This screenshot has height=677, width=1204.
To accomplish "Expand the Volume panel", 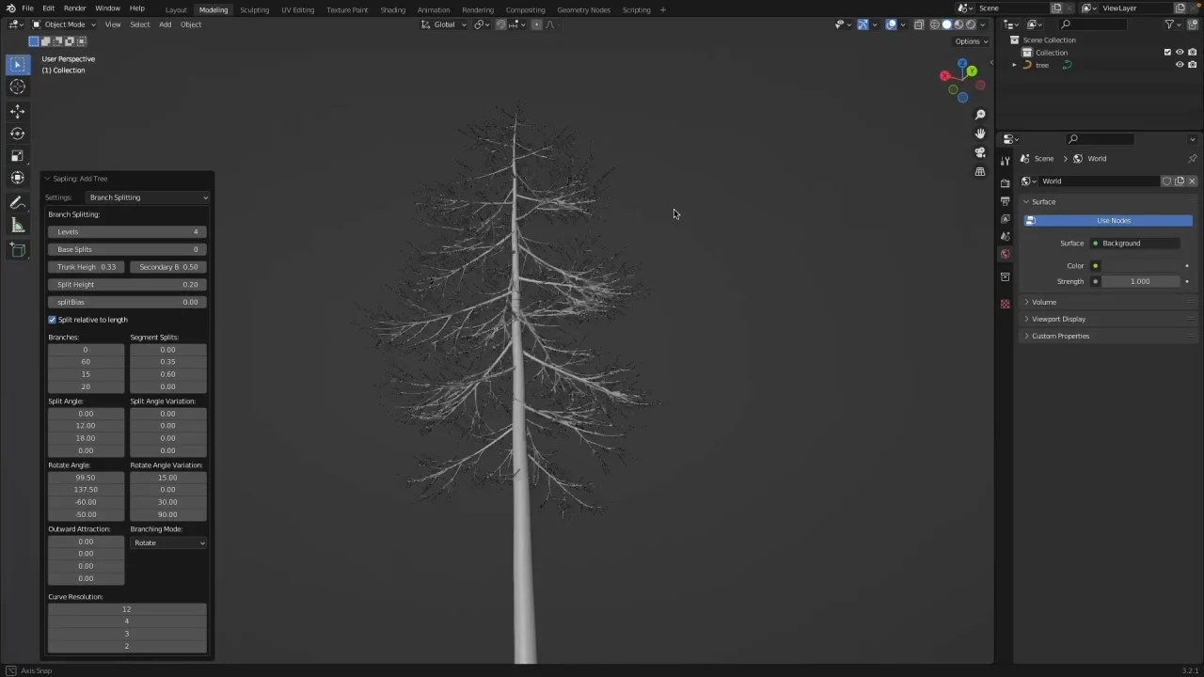I will [1043, 302].
